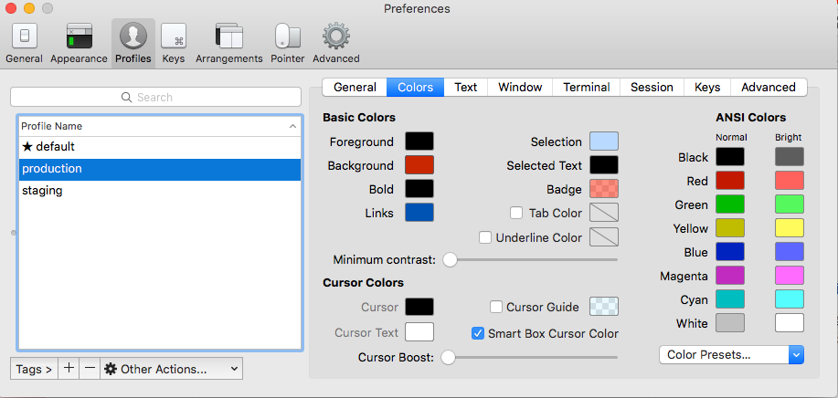Change ANSI Bright White swatch
Image resolution: width=838 pixels, height=398 pixels.
pyautogui.click(x=790, y=323)
